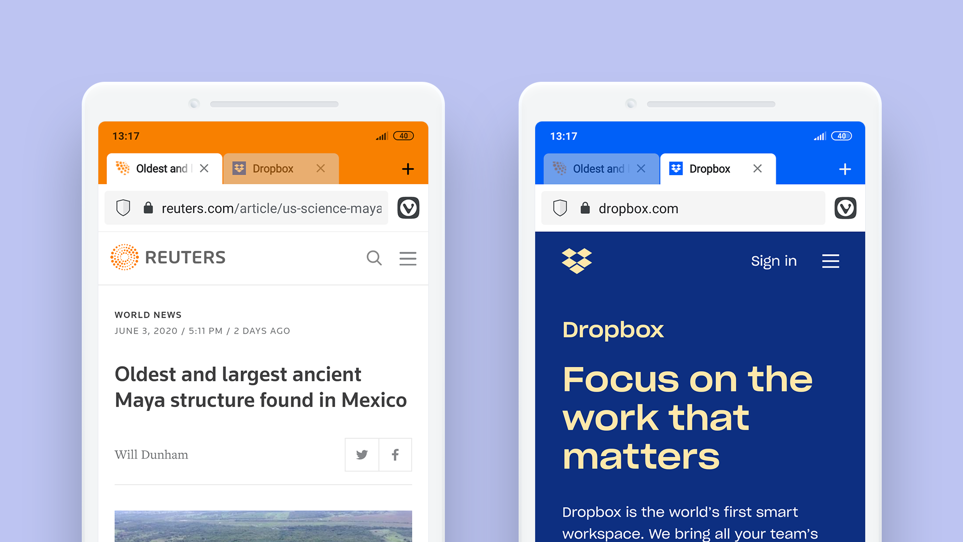Click the Reuters logo

pyautogui.click(x=168, y=257)
